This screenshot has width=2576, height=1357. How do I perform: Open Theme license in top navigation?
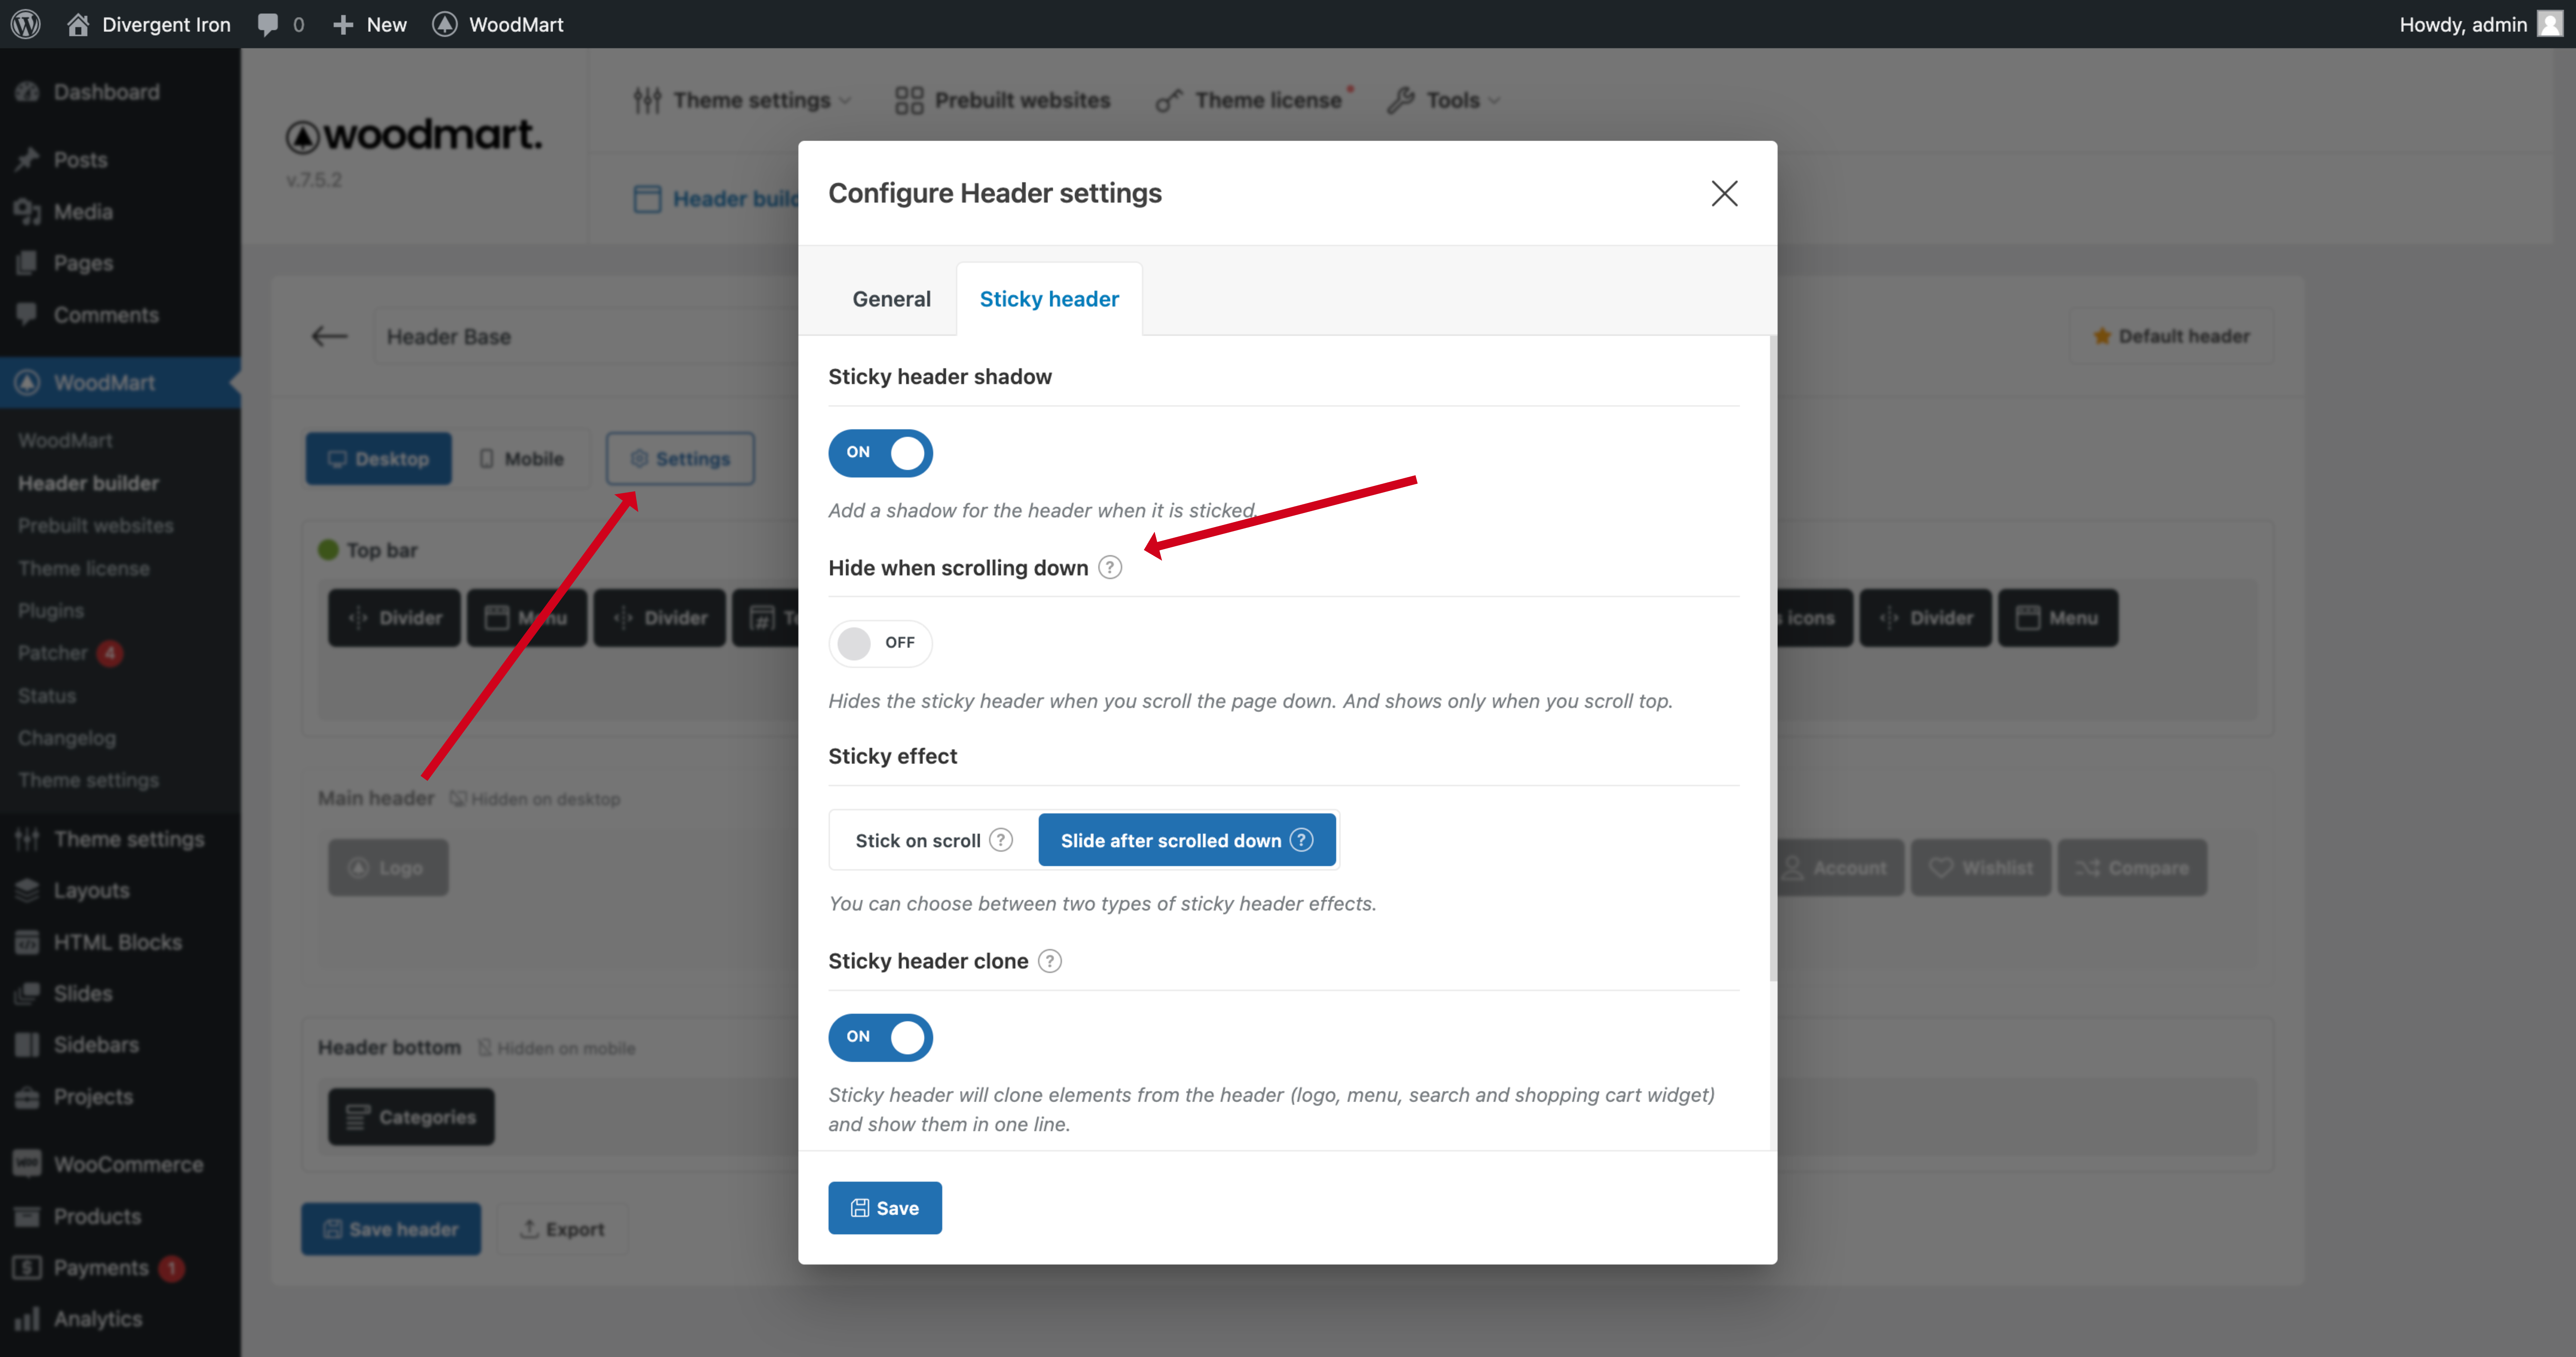pos(1254,100)
